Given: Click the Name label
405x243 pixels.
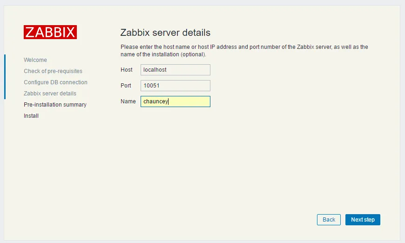Looking at the screenshot, I should pyautogui.click(x=128, y=101).
